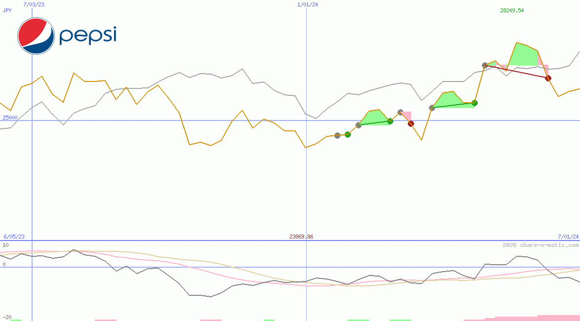Click the indicator zero level label
The image size is (580, 321).
coord(4,264)
